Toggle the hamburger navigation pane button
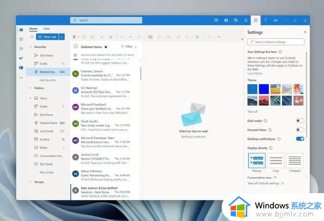The width and height of the screenshot is (324, 221). [x=32, y=36]
